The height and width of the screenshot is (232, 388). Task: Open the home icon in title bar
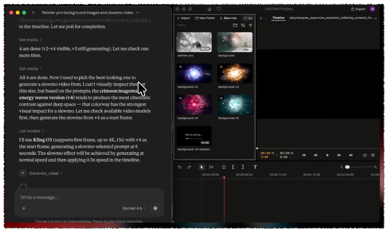(210, 9)
